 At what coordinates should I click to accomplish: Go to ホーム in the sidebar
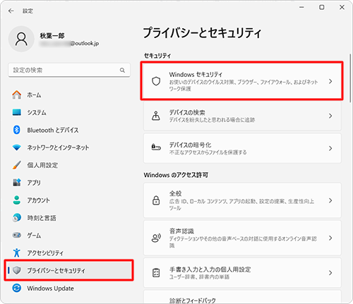tap(69, 95)
